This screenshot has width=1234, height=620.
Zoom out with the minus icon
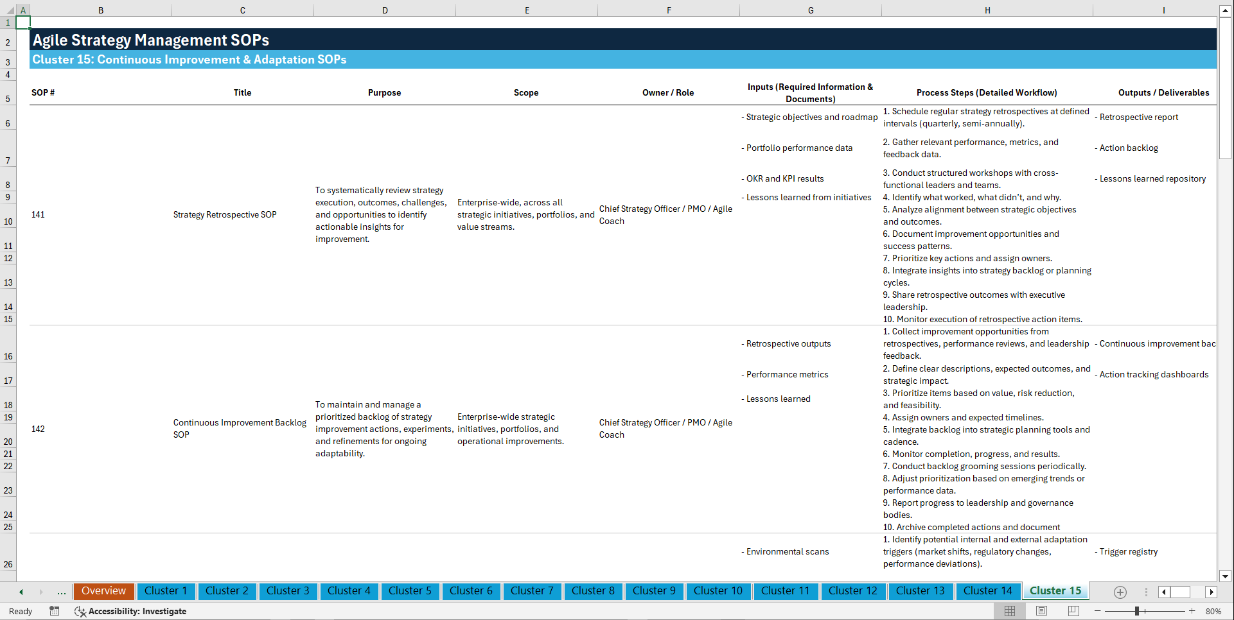pyautogui.click(x=1098, y=611)
